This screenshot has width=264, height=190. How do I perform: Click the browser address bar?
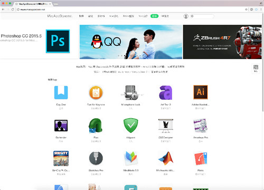pos(130,9)
